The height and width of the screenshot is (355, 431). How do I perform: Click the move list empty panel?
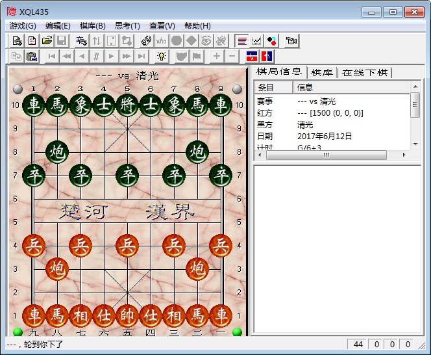click(x=338, y=249)
